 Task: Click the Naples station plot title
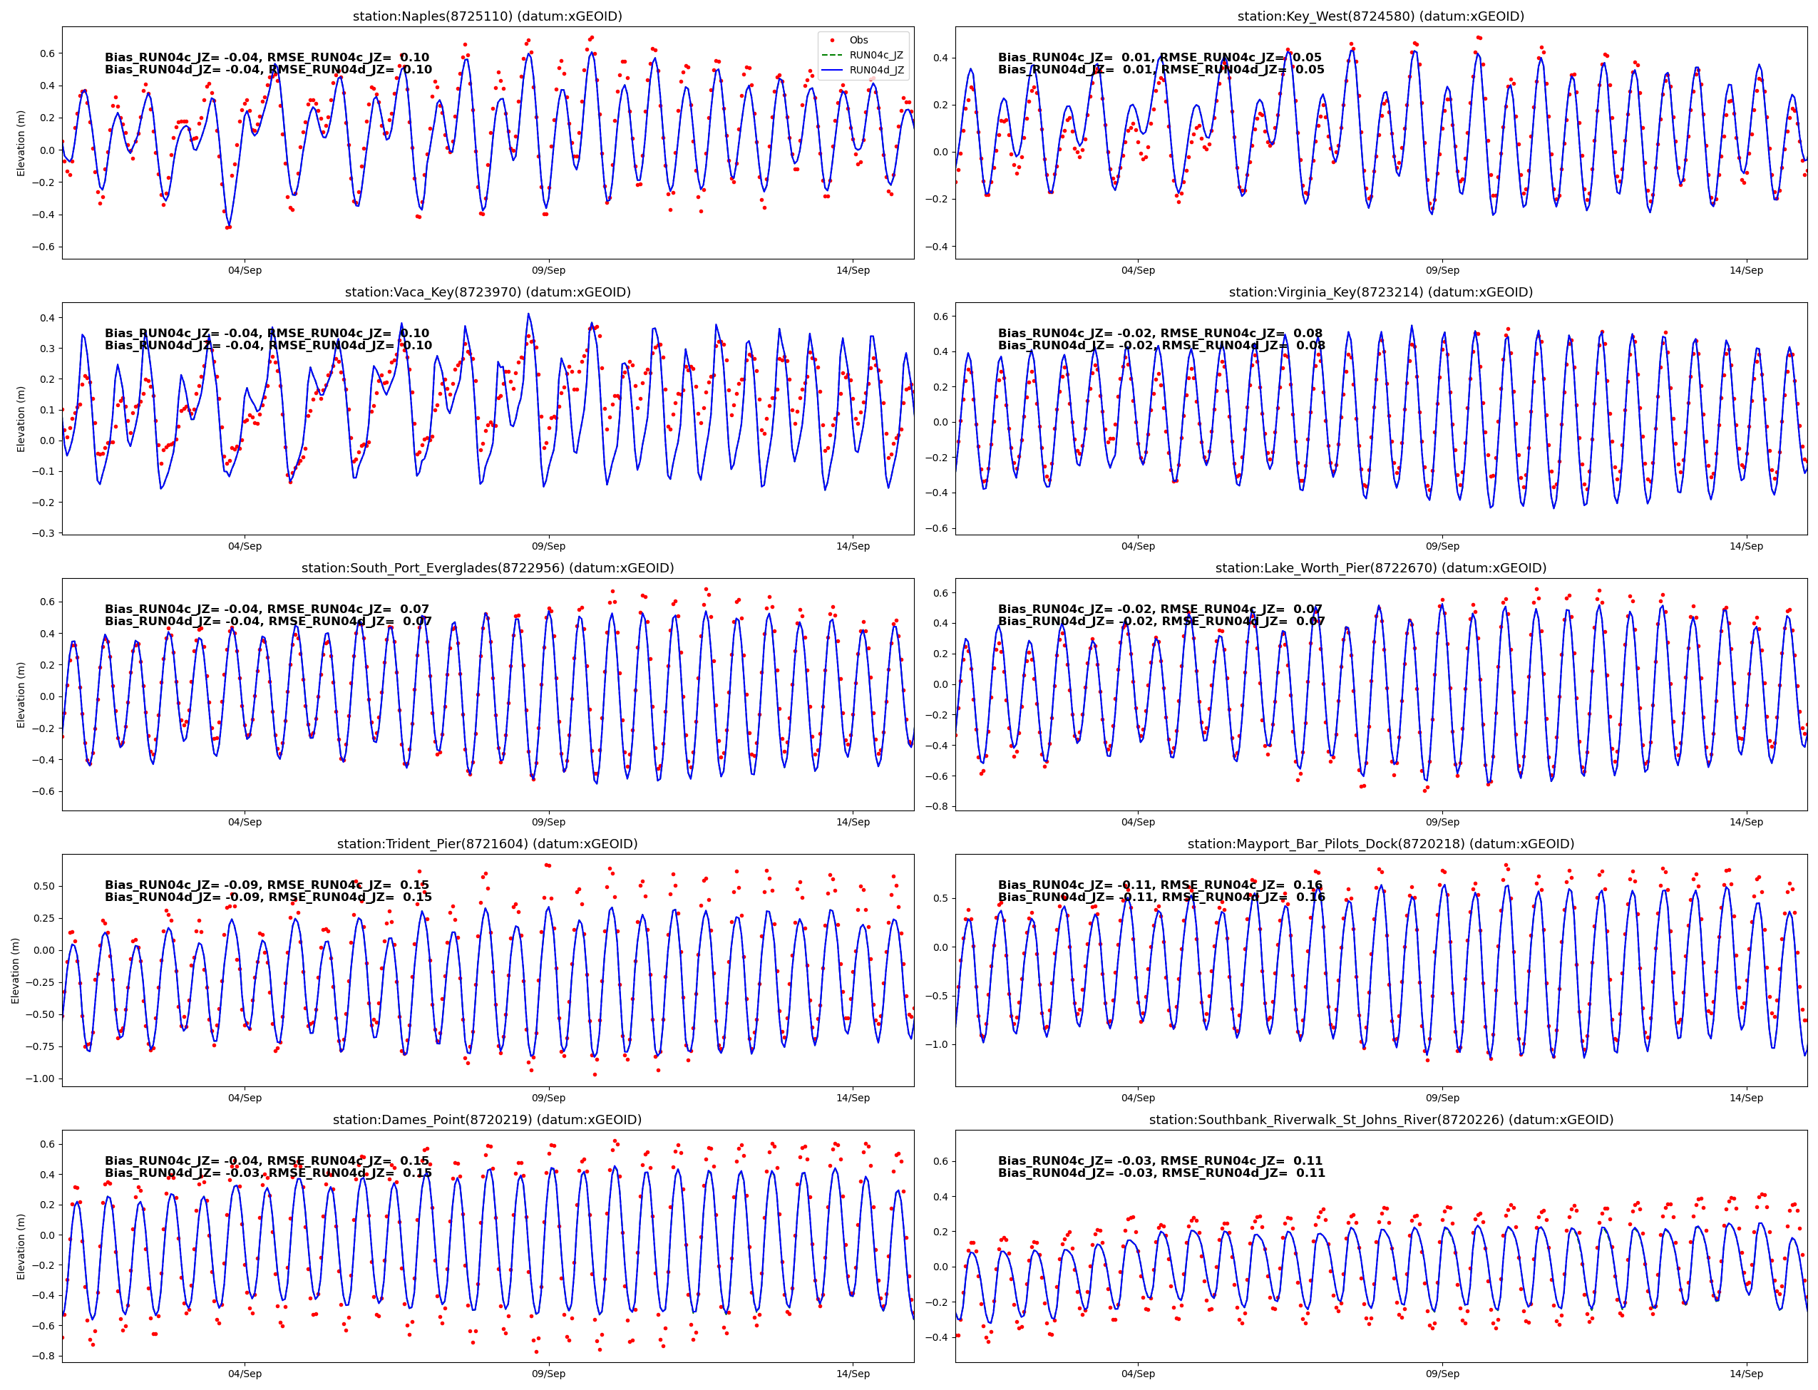(488, 16)
